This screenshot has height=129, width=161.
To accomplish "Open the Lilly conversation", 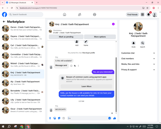I will 23,101.
